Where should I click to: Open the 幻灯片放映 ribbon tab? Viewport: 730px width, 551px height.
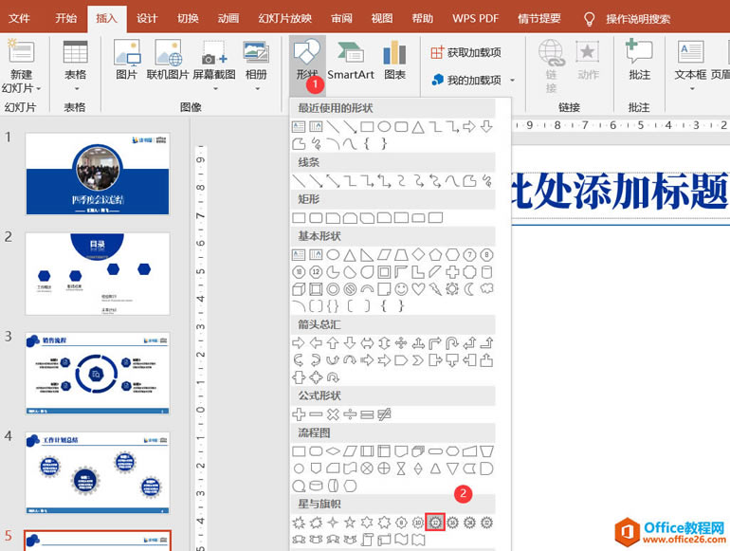point(284,18)
